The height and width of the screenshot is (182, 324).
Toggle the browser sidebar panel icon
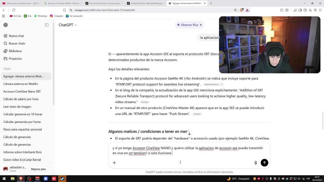300,10
